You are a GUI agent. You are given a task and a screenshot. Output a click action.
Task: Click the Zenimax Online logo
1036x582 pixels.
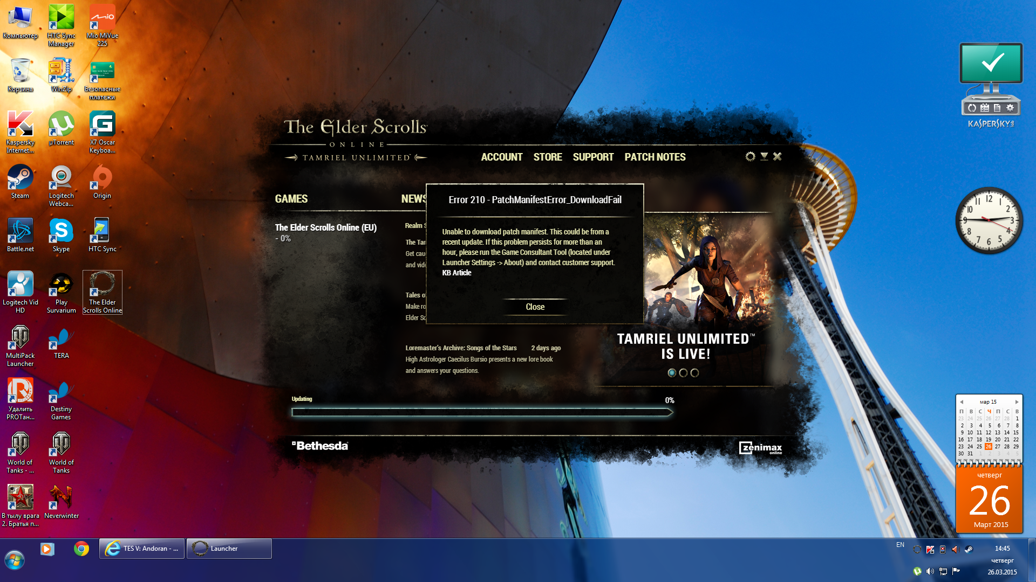click(x=760, y=448)
